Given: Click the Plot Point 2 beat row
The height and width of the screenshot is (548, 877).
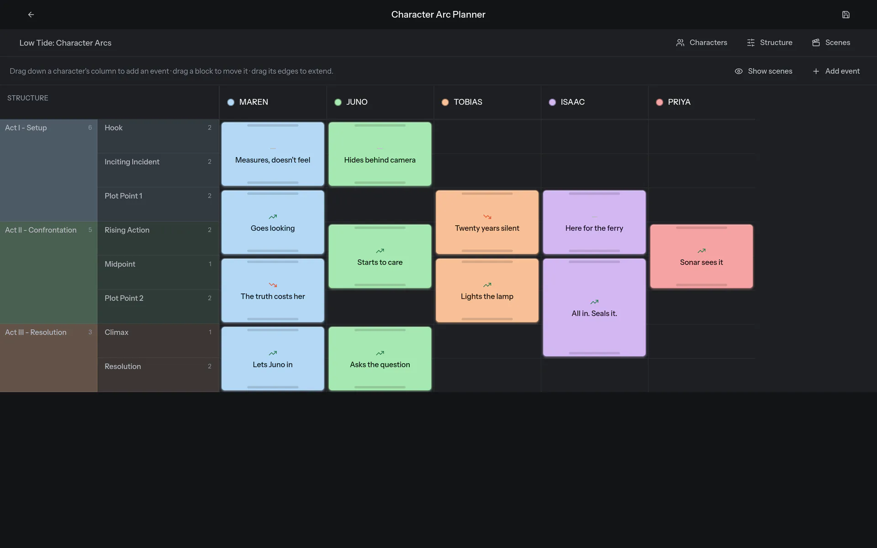Looking at the screenshot, I should pos(158,307).
